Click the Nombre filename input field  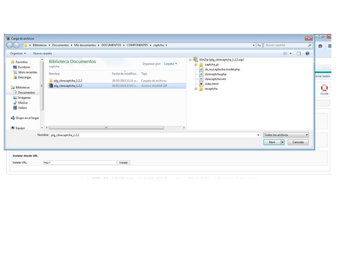click(153, 135)
